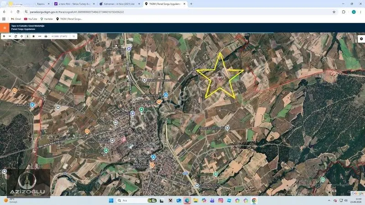Click the star favorites tool
Viewport: 365px width, 205px height.
tap(33, 36)
